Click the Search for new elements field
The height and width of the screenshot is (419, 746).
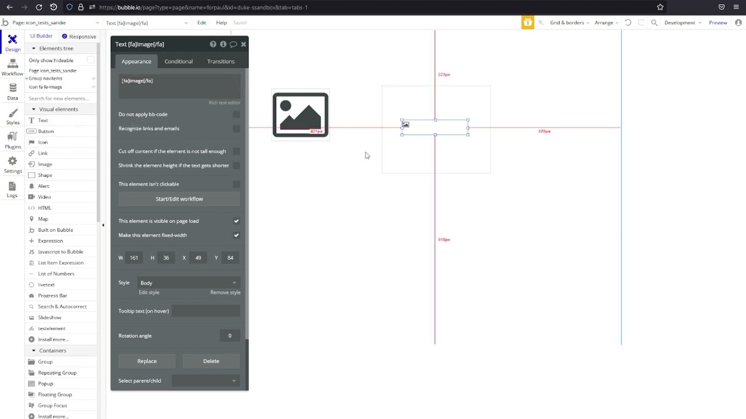61,98
